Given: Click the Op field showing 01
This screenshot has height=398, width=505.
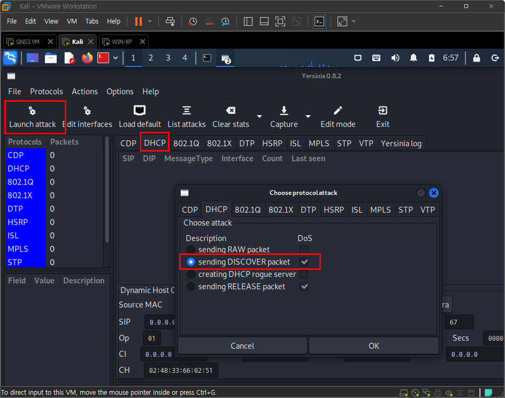Looking at the screenshot, I should pyautogui.click(x=152, y=338).
